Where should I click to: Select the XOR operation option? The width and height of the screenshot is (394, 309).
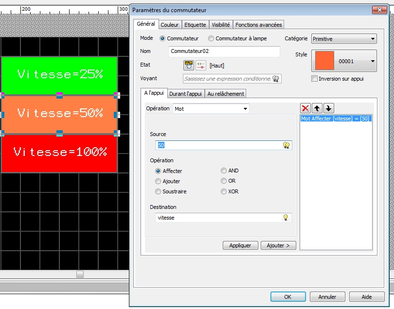[224, 191]
